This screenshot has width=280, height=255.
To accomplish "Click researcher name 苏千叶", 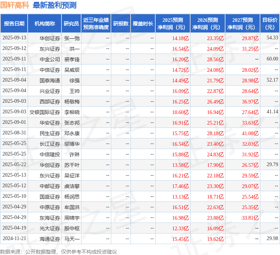I will pos(72,165).
